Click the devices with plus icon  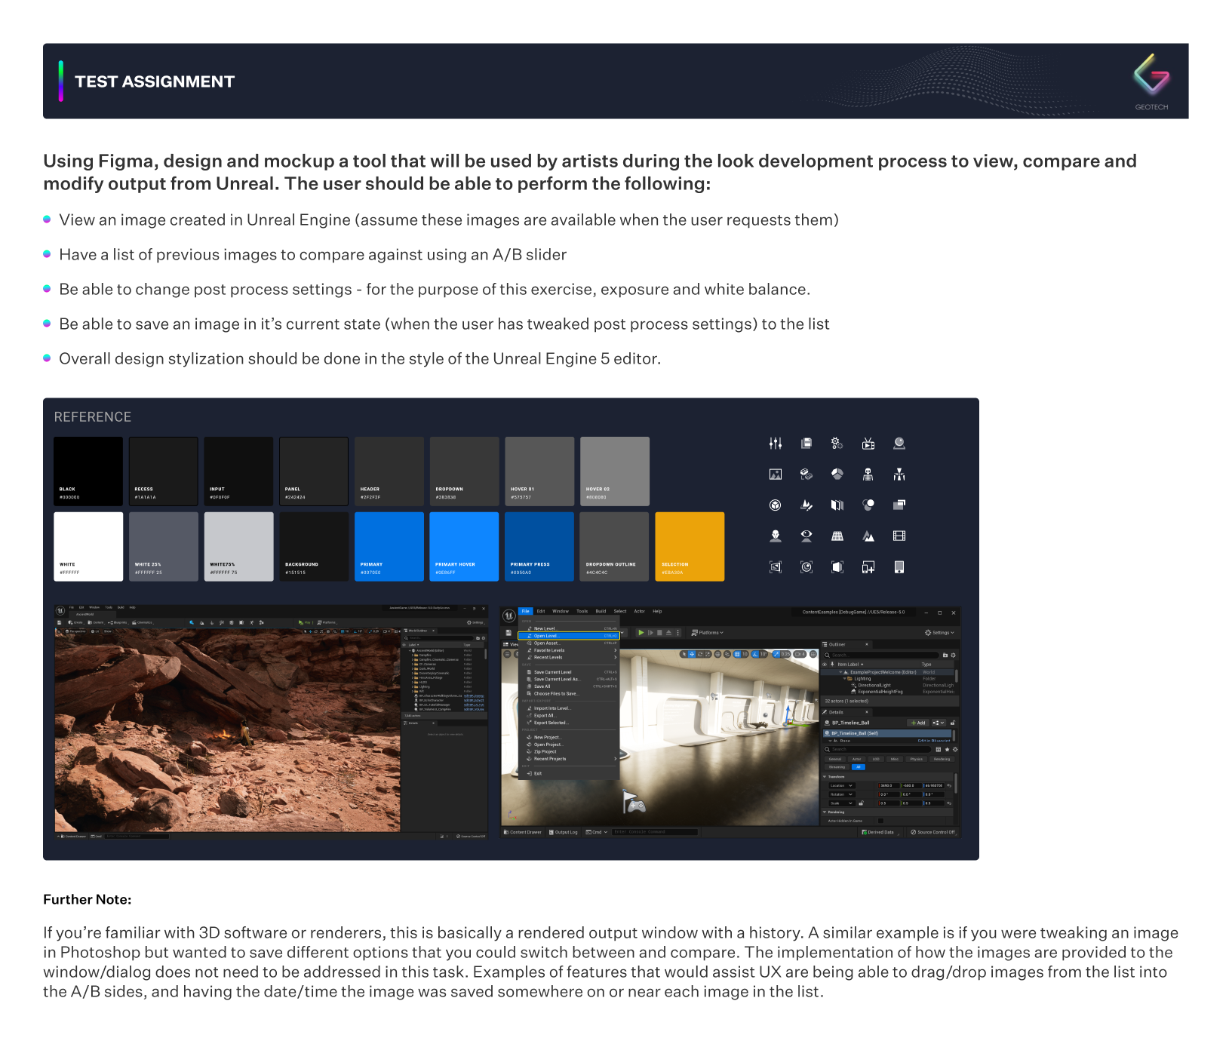click(x=868, y=567)
